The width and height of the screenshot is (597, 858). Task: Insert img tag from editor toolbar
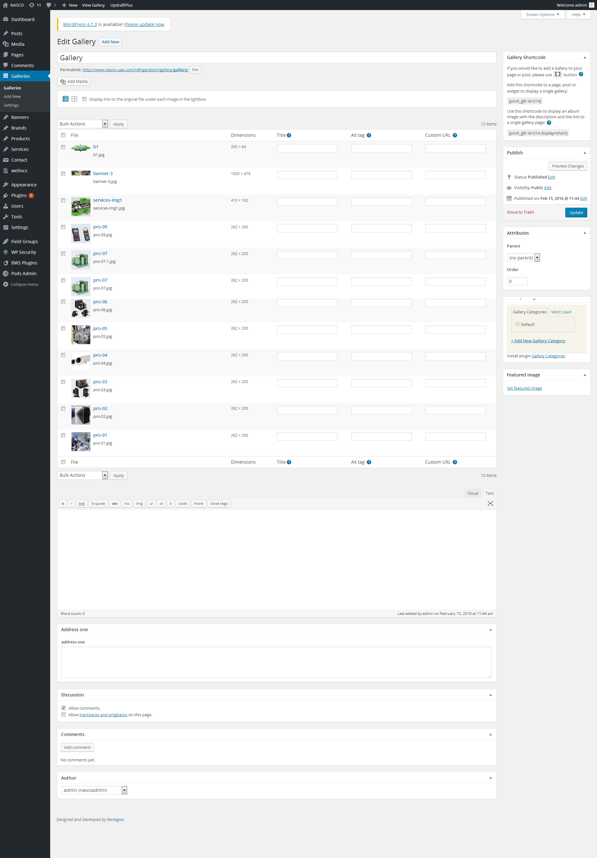click(139, 504)
